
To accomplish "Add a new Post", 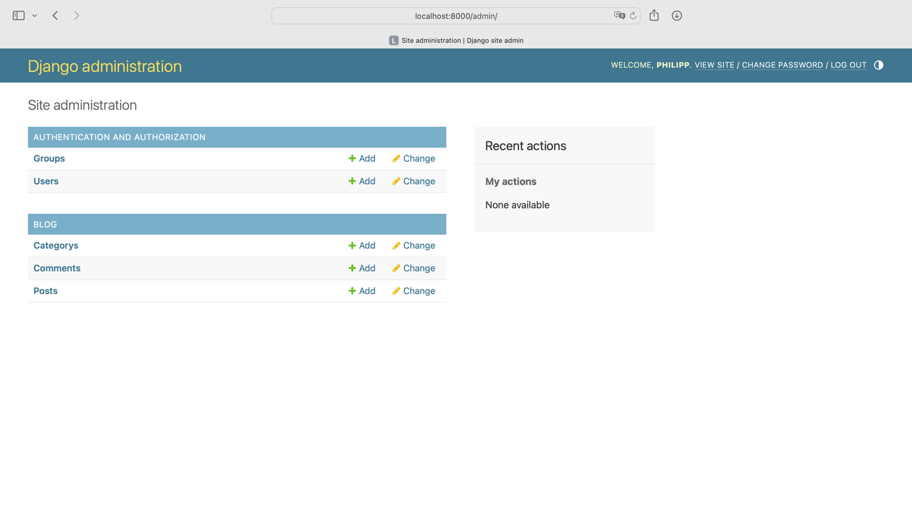I will point(362,291).
